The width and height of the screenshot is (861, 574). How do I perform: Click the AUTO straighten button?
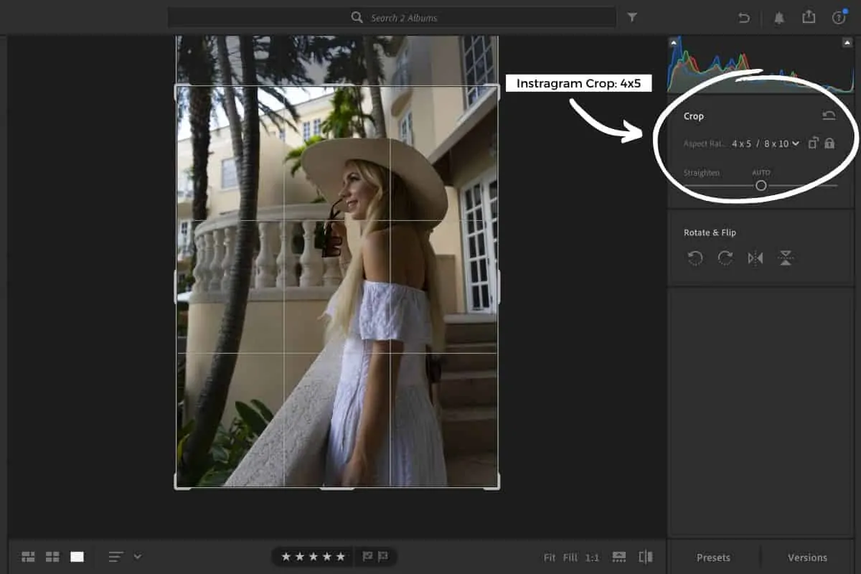coord(762,172)
